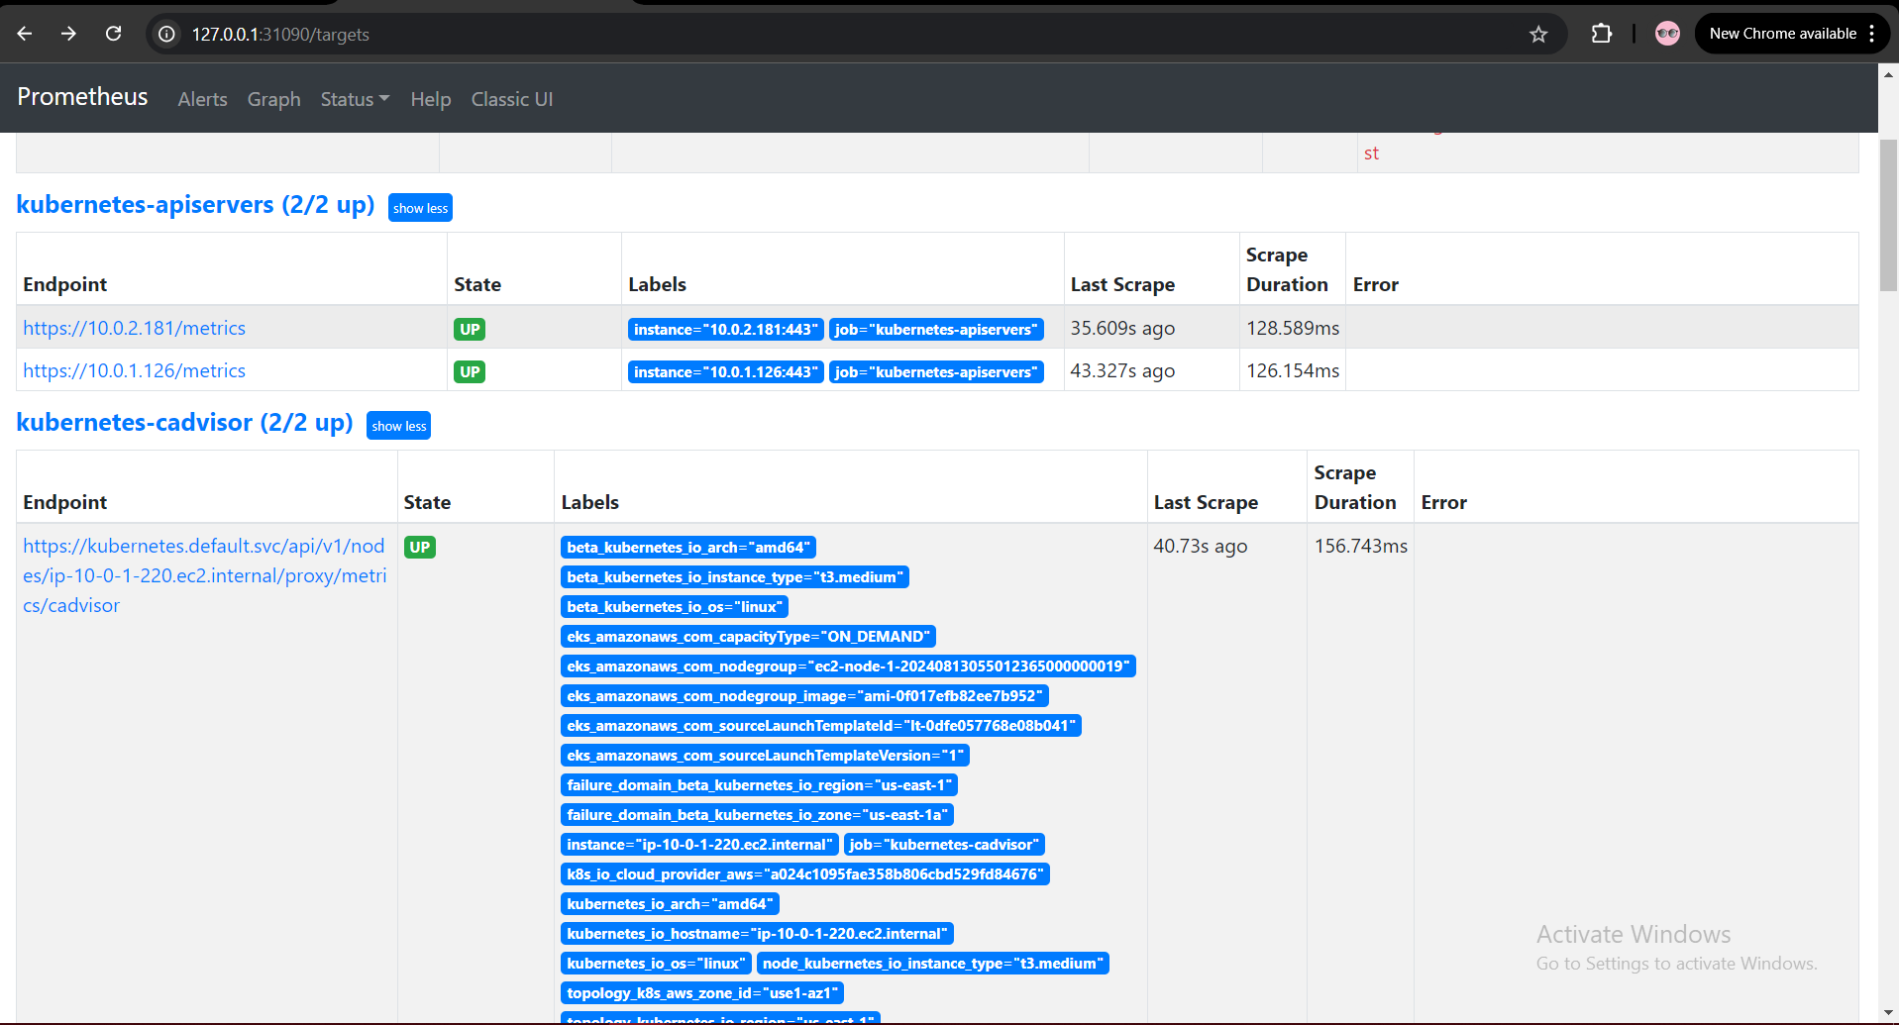
Task: Select the eks nodegroup ec2-node-1 label
Action: coord(848,666)
